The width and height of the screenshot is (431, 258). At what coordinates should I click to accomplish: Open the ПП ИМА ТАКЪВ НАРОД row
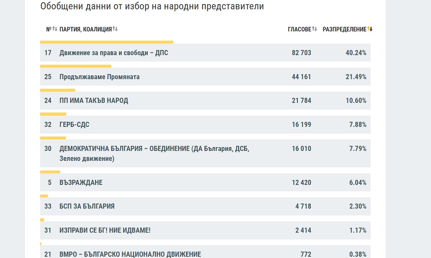pyautogui.click(x=94, y=100)
